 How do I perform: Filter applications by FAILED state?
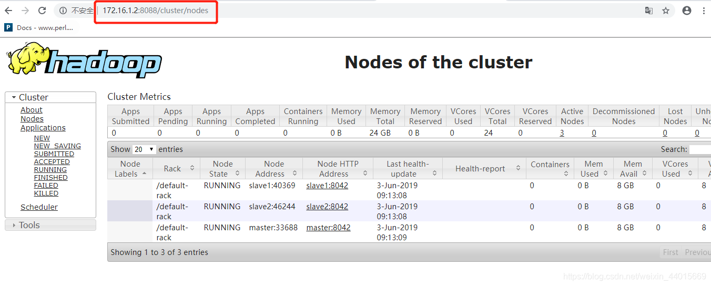coord(46,186)
